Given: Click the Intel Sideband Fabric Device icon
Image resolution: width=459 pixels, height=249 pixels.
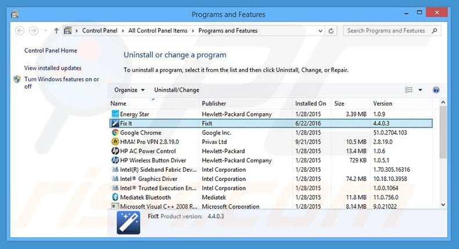Looking at the screenshot, I should [x=116, y=169].
